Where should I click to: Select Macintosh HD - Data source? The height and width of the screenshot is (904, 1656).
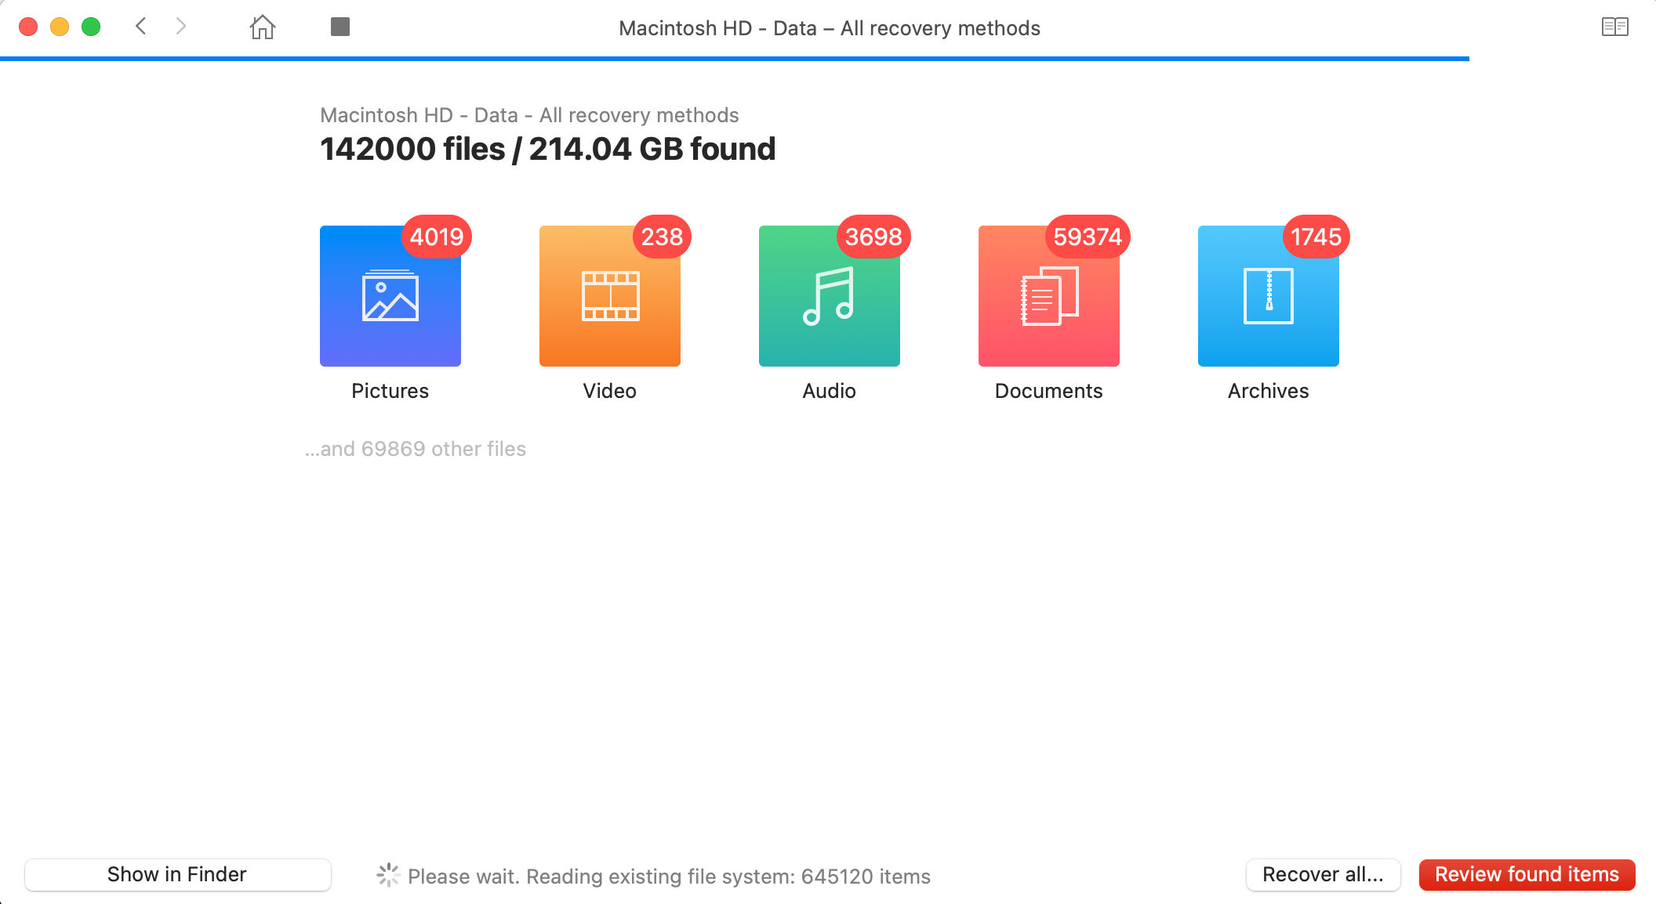coord(531,114)
